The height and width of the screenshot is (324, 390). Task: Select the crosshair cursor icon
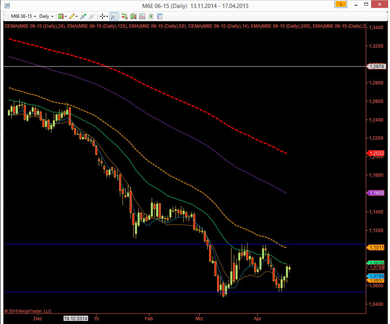coord(102,16)
